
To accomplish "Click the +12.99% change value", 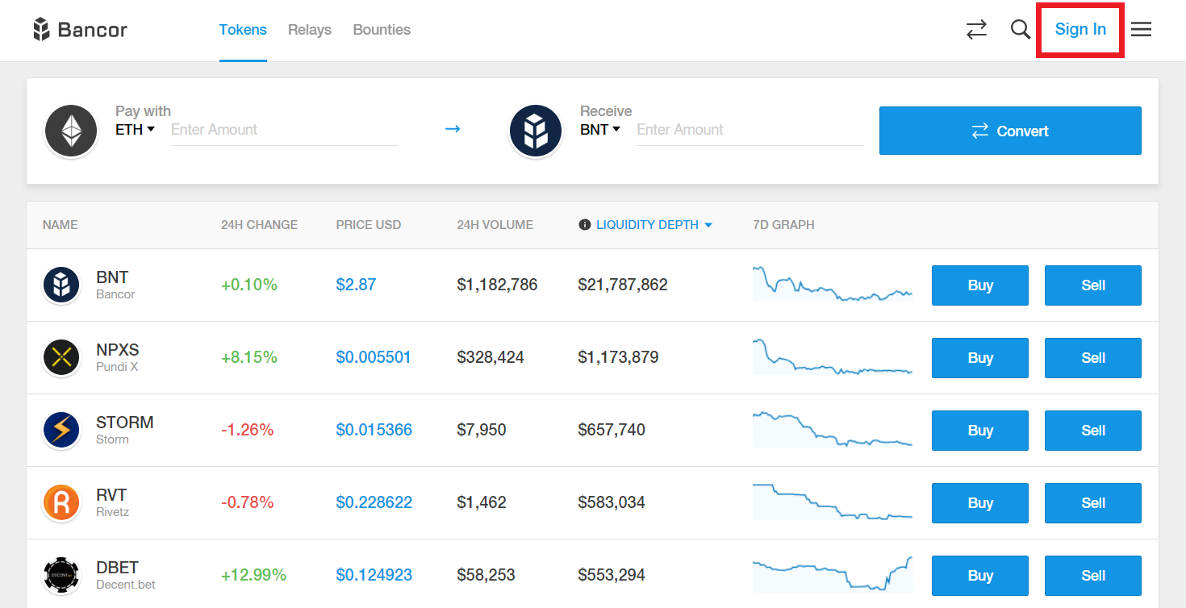I will (x=253, y=575).
